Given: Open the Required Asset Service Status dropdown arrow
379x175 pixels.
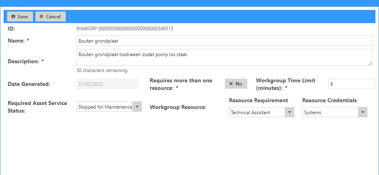Looking at the screenshot, I should (x=137, y=107).
